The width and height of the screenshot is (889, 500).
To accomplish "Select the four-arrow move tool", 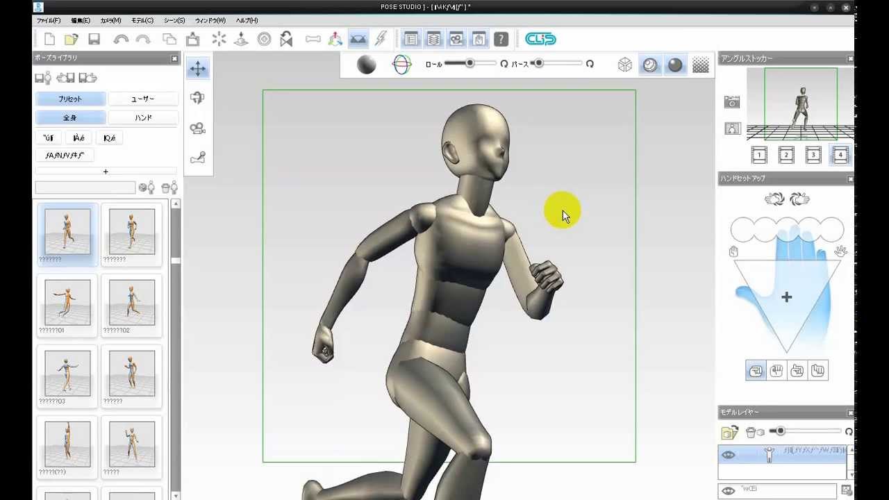I will 198,68.
